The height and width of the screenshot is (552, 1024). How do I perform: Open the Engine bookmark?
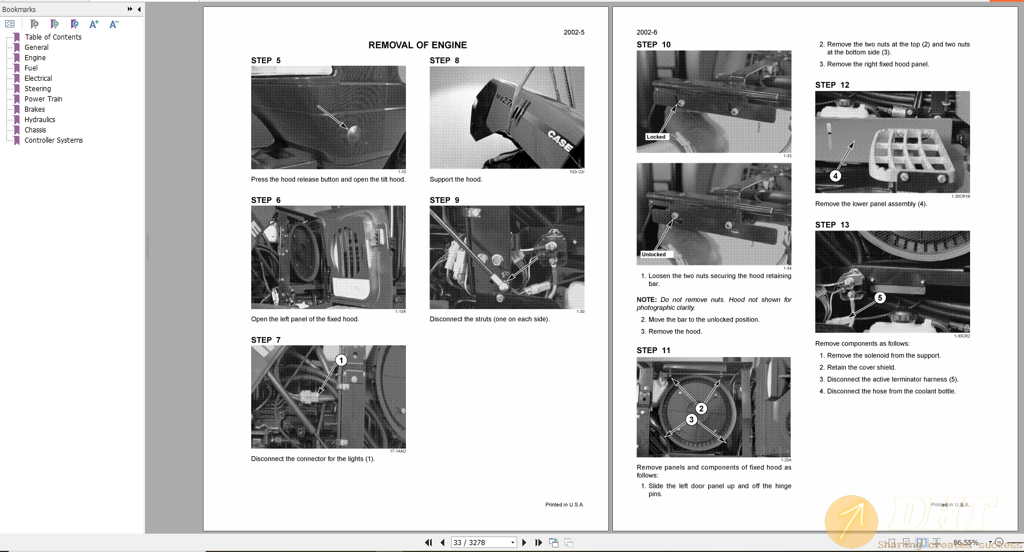[35, 57]
